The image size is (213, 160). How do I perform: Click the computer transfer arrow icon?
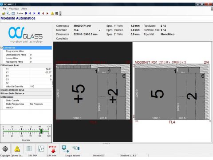(x=65, y=149)
